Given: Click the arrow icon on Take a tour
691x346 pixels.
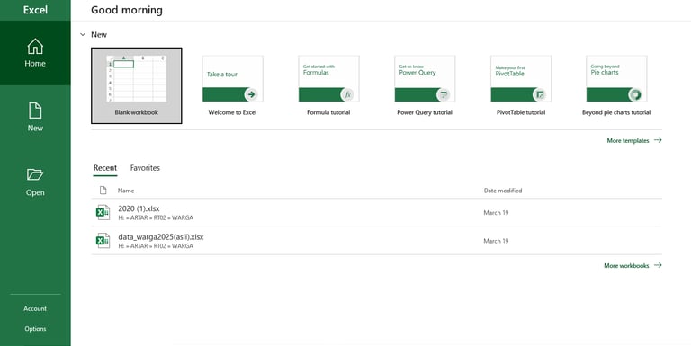Looking at the screenshot, I should click(251, 94).
